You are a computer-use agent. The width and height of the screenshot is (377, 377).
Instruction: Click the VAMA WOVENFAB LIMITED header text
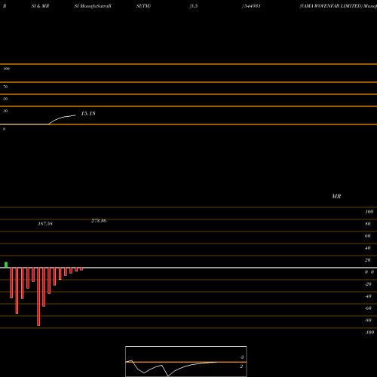click(331, 6)
